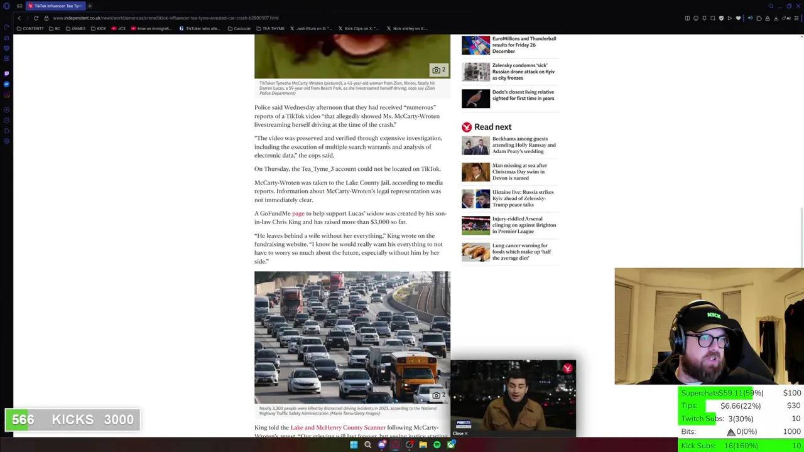
Task: Open the Caviucular bookmarks folder
Action: click(x=239, y=28)
